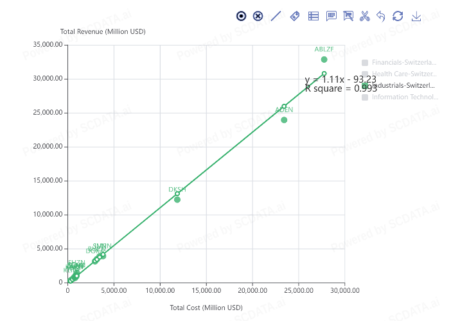The image size is (451, 321).
Task: Click the ABLZF data point
Action: [x=324, y=60]
